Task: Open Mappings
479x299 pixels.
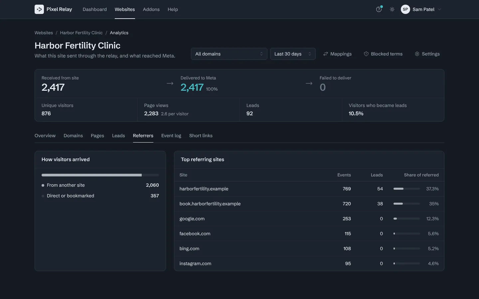Action: [x=338, y=54]
